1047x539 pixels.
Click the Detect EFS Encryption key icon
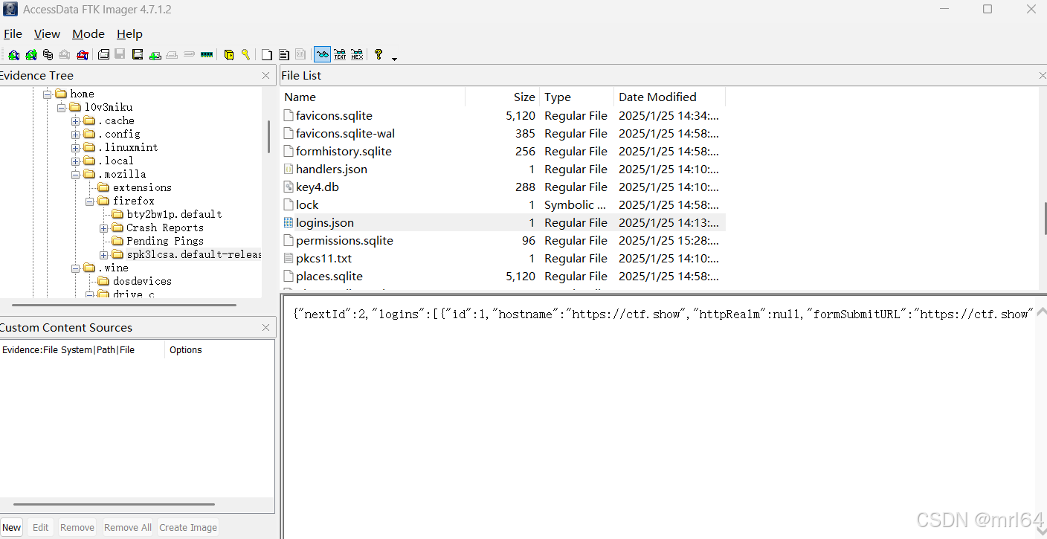(245, 54)
